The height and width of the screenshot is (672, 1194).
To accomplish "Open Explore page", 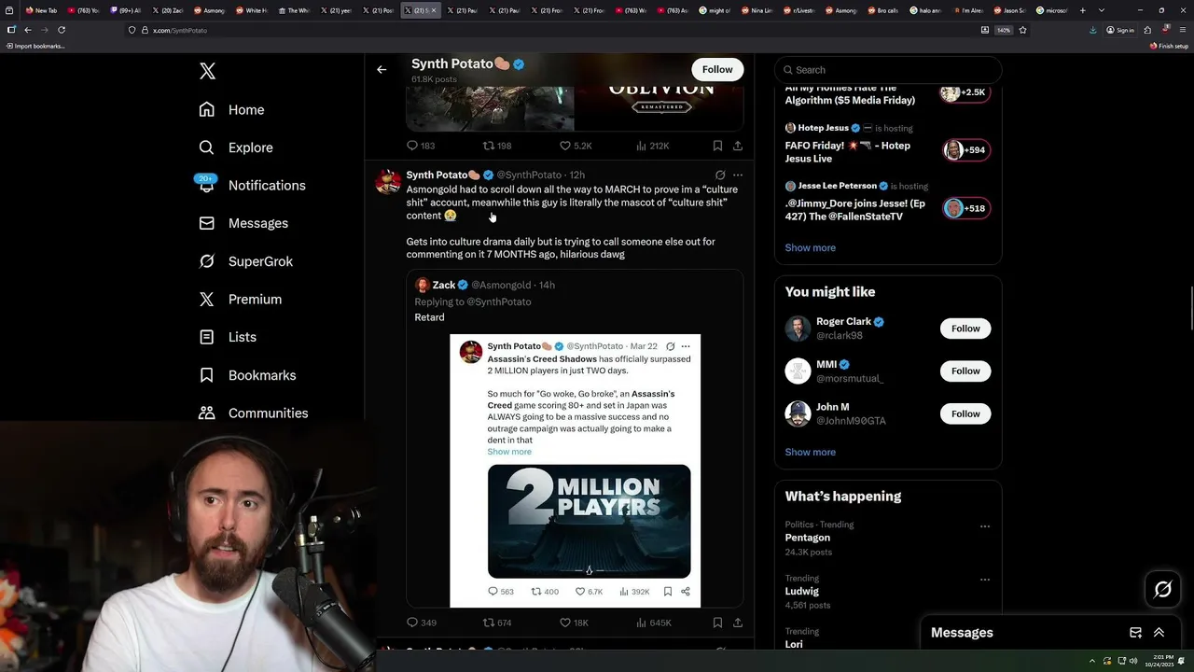I will tap(235, 147).
